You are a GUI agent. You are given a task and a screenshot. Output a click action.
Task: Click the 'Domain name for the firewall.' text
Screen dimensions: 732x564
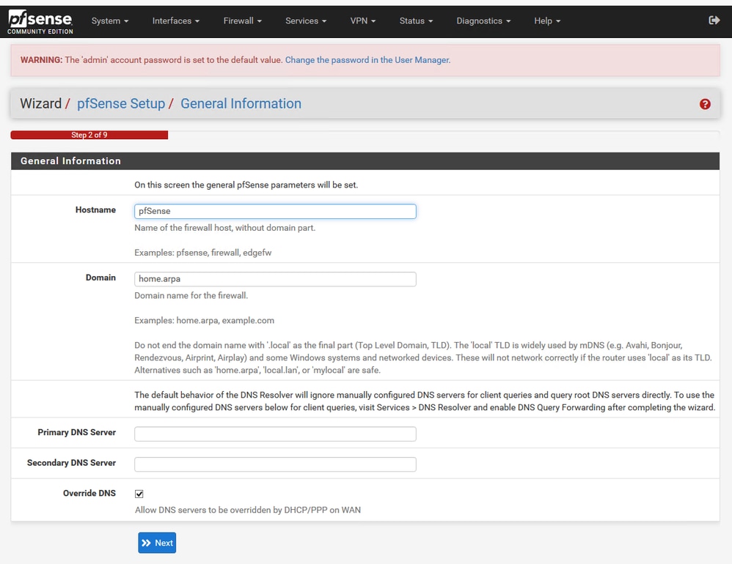[191, 295]
